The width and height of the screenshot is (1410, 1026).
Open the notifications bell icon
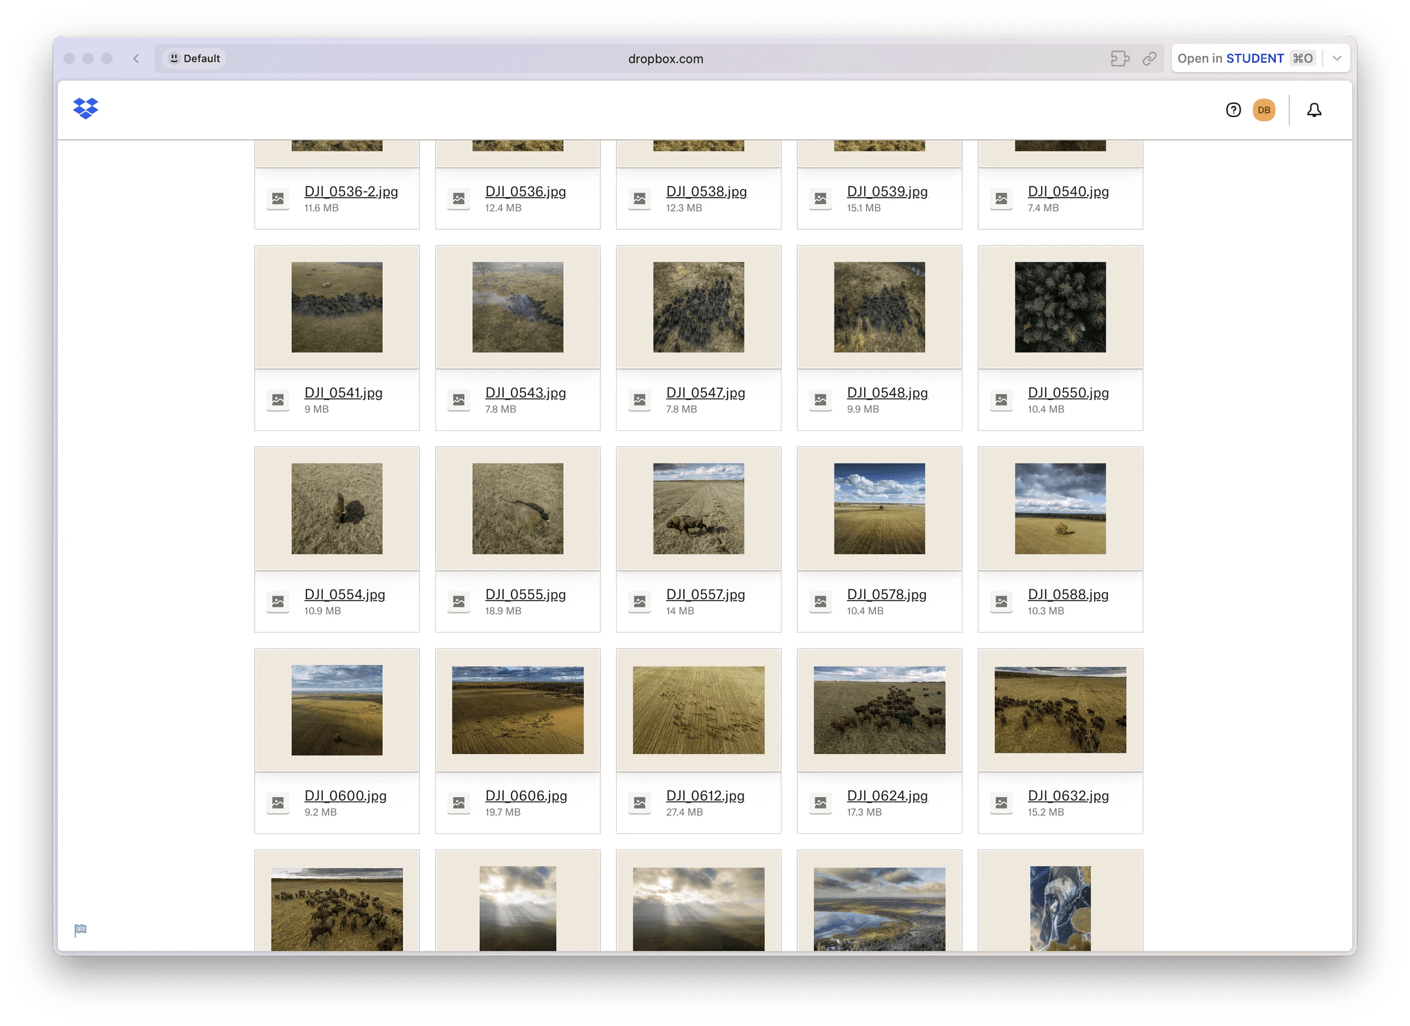click(1314, 110)
